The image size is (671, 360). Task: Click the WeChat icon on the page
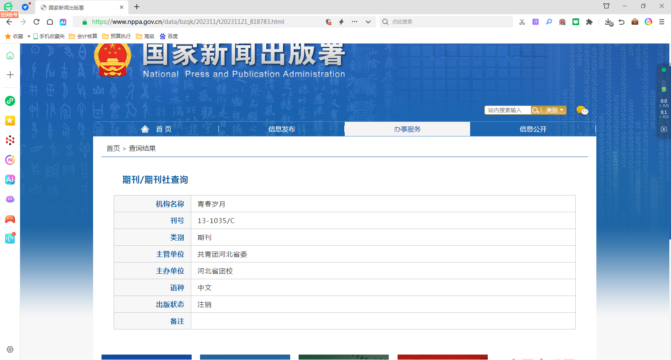(x=582, y=111)
